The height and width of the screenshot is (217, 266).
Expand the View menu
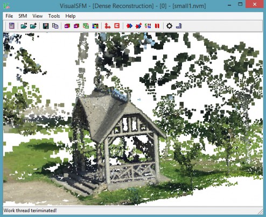pyautogui.click(x=38, y=16)
